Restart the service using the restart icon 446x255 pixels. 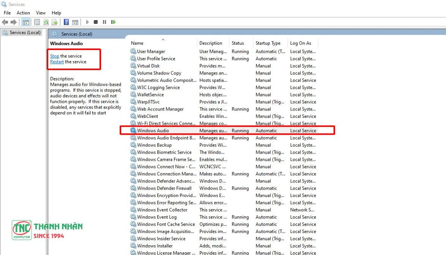point(113,22)
